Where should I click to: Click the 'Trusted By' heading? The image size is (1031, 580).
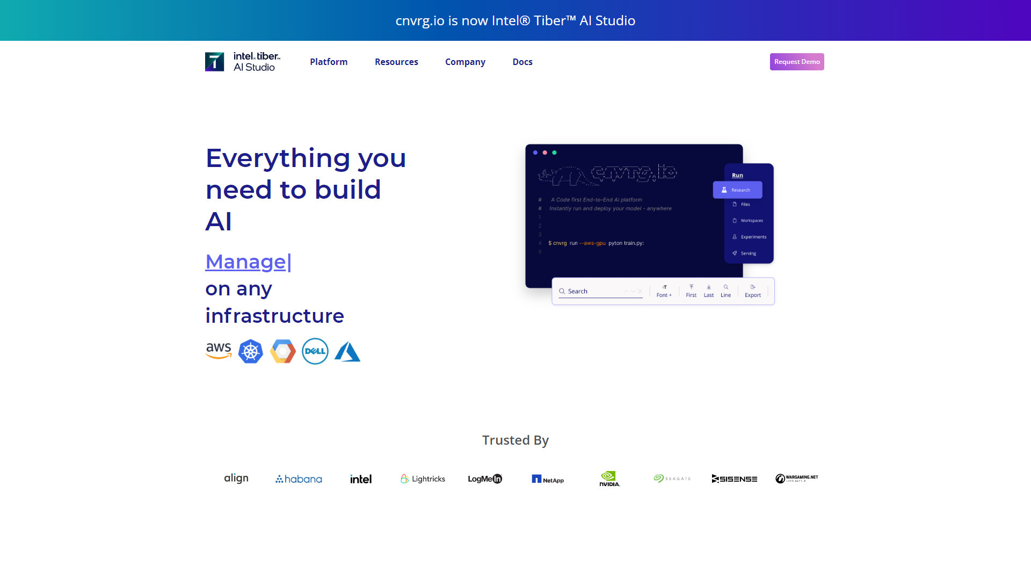coord(515,440)
